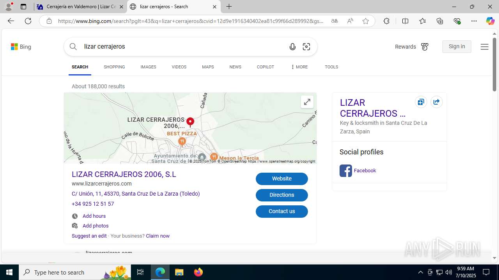Screen dimensions: 499x280
Task: Open LIZAR CERRAJEROS heading in side panel
Action: point(373,108)
